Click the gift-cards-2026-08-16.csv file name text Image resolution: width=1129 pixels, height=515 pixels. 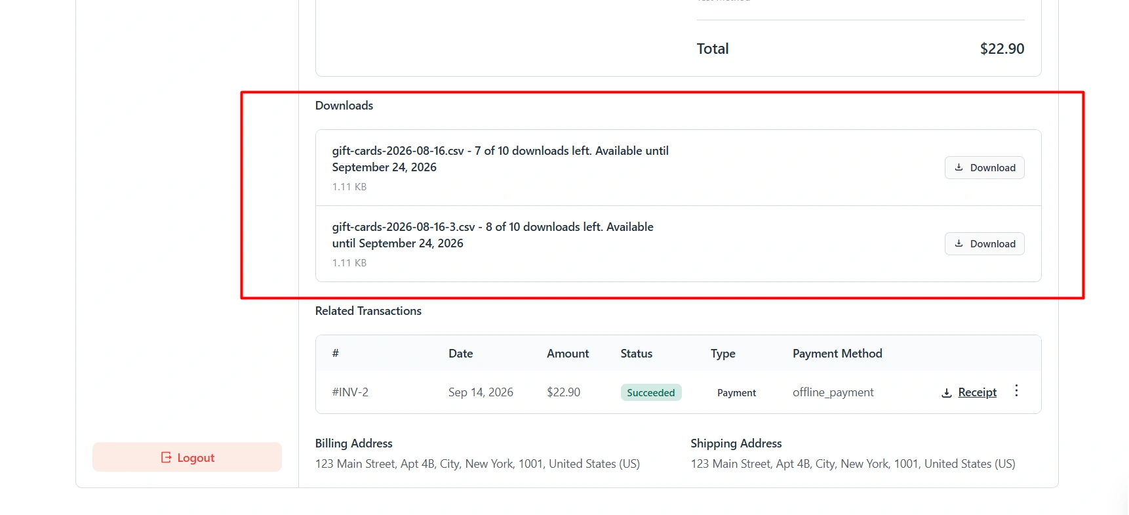[x=398, y=151]
